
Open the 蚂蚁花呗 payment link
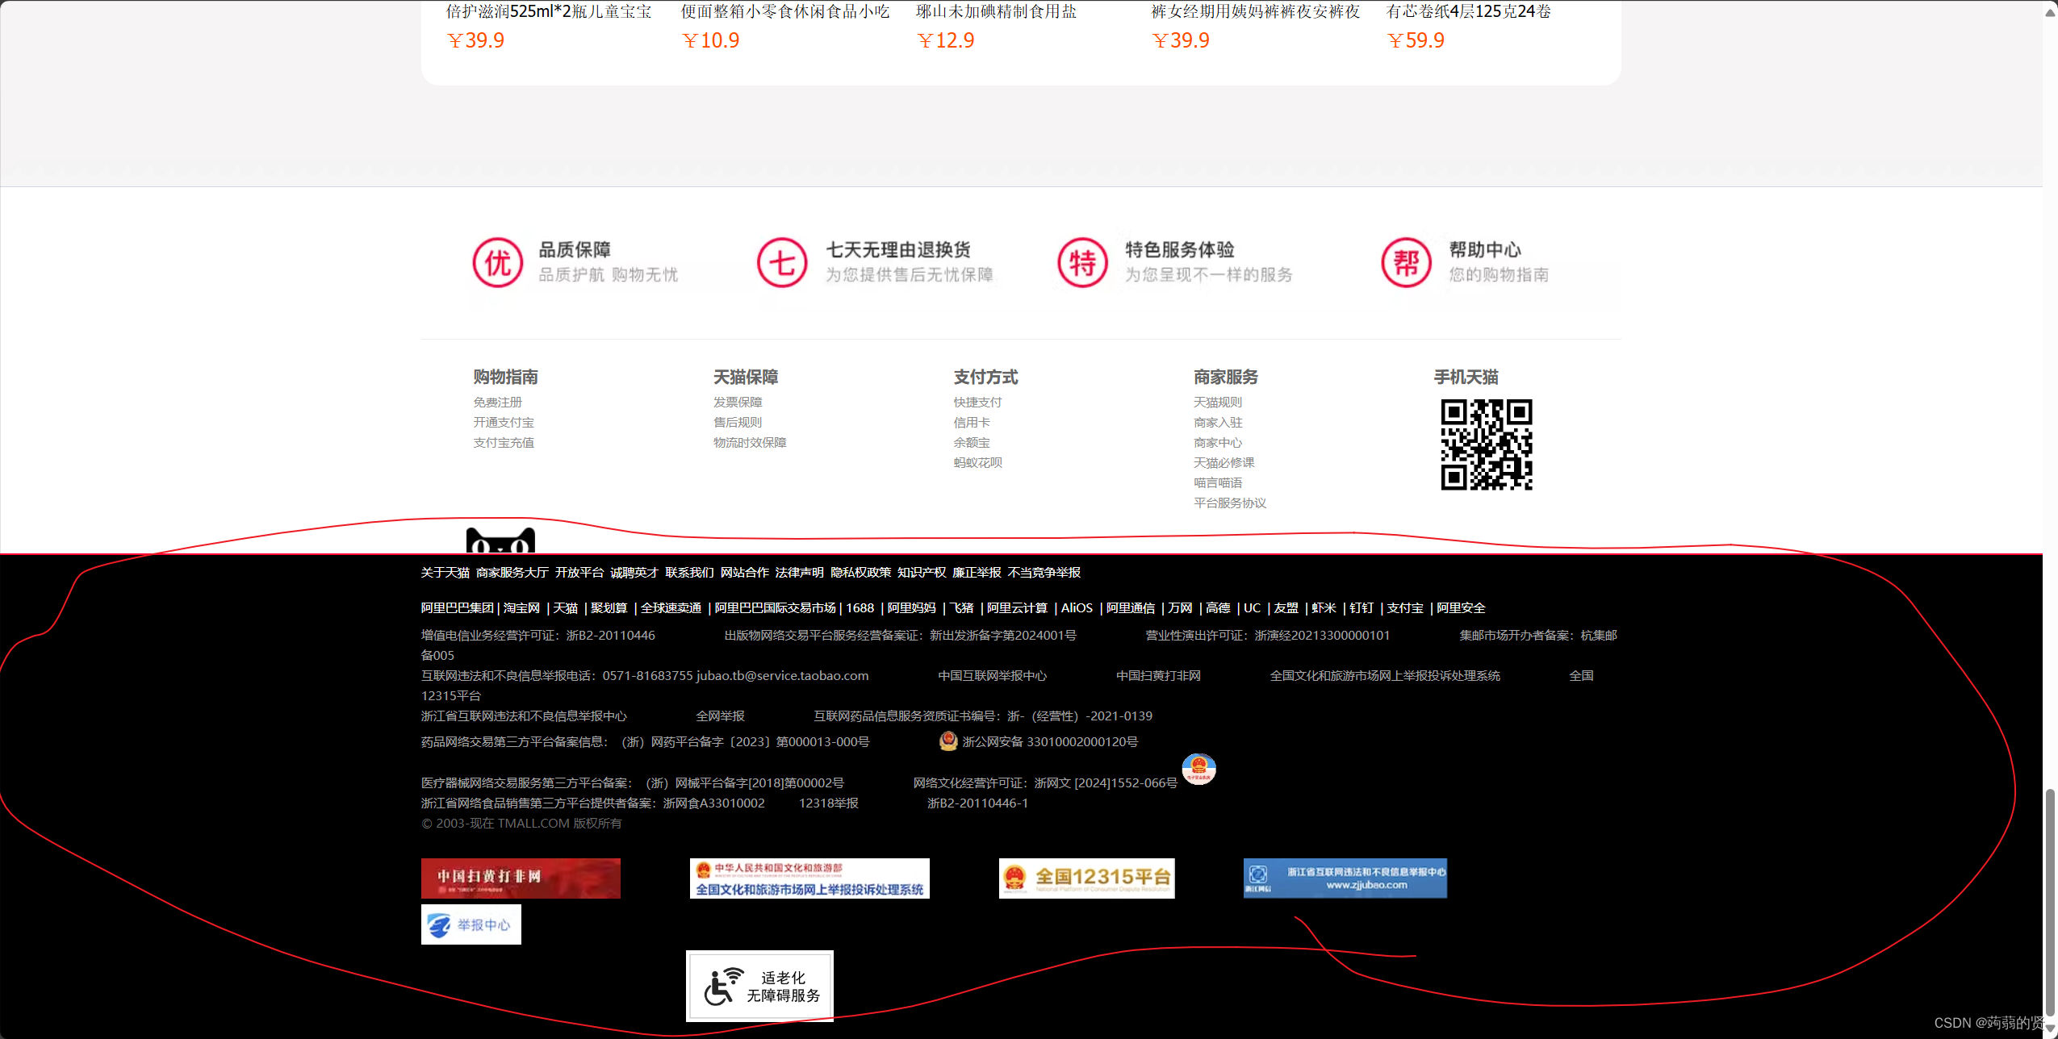(x=977, y=462)
